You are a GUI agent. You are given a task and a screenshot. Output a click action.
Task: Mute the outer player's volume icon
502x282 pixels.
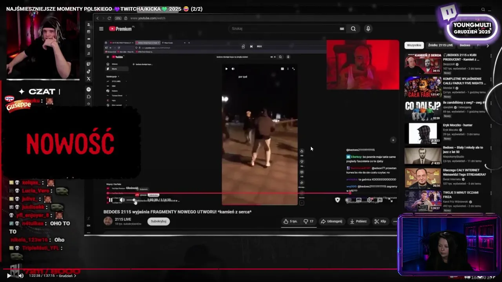click(21, 276)
